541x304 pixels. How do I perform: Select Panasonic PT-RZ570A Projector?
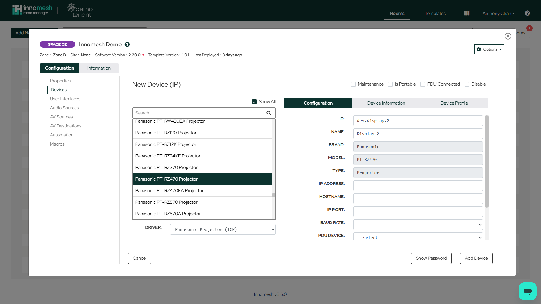click(x=202, y=214)
